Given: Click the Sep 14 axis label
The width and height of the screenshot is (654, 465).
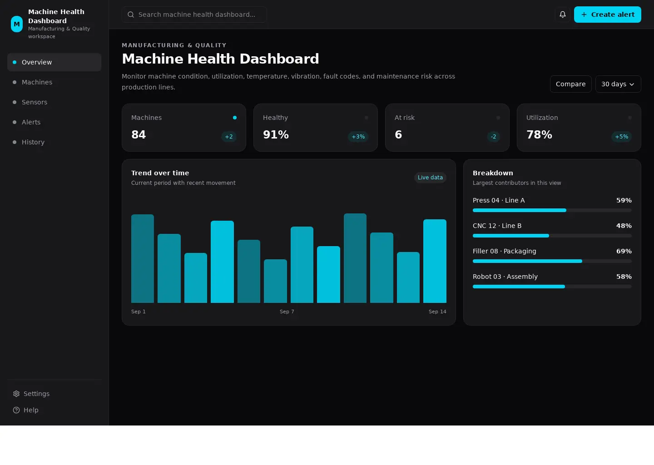Looking at the screenshot, I should (437, 312).
